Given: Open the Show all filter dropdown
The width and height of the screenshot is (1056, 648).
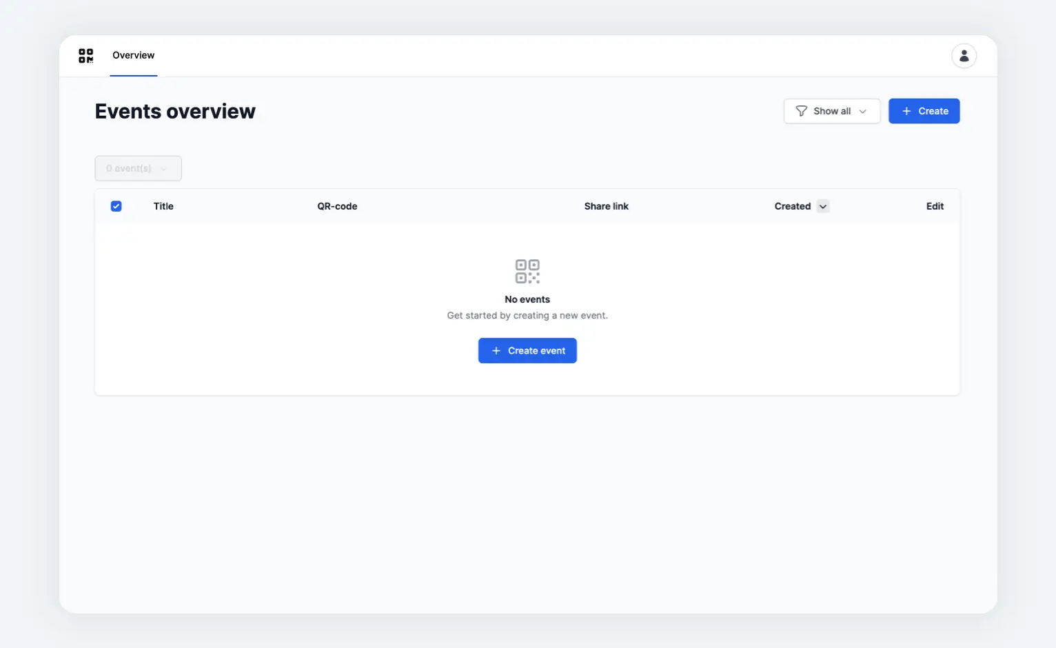Looking at the screenshot, I should point(831,111).
